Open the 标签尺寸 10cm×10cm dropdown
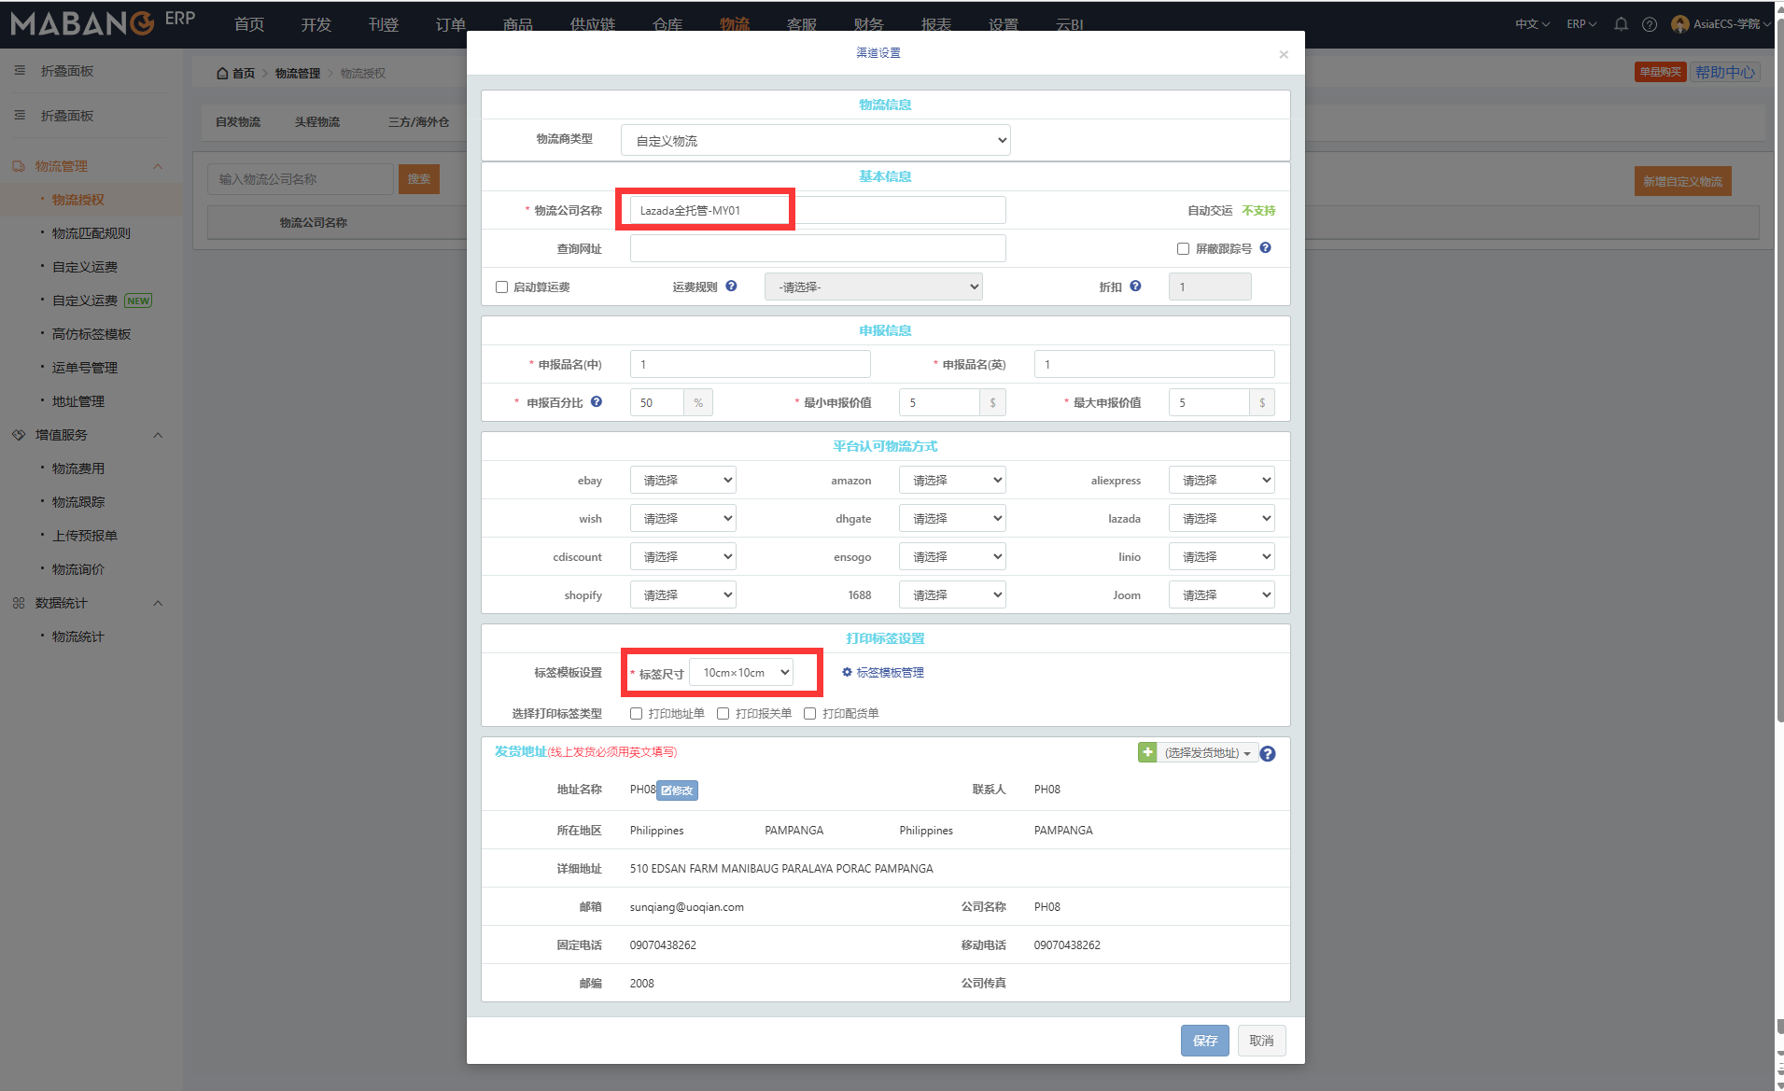 point(741,672)
